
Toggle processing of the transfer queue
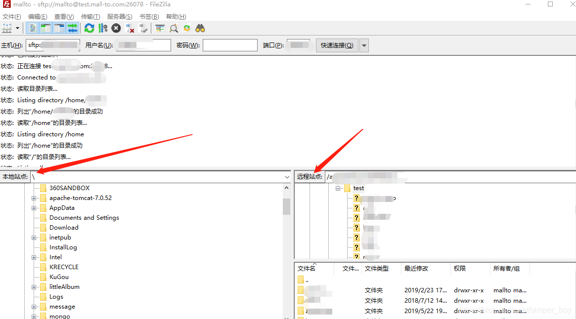pos(103,28)
